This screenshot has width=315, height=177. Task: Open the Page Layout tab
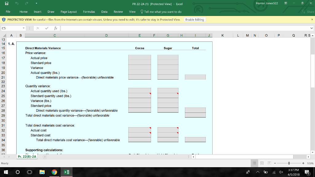pos(69,12)
